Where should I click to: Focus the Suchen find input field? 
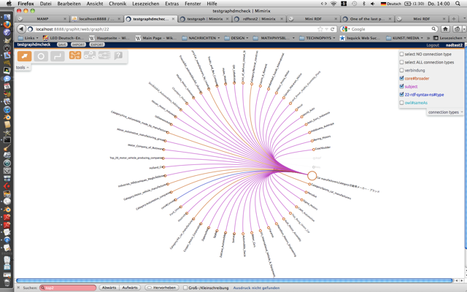click(x=68, y=288)
